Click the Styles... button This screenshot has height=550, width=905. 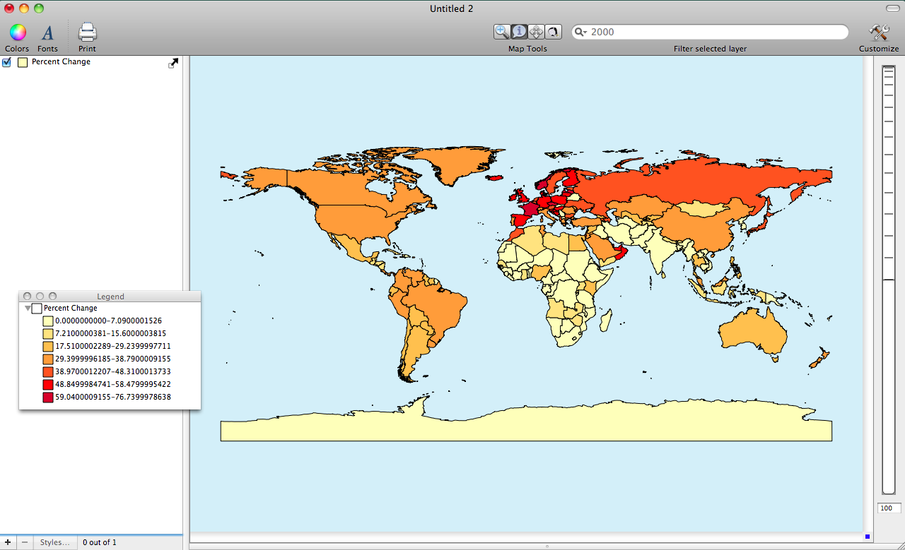[x=54, y=542]
